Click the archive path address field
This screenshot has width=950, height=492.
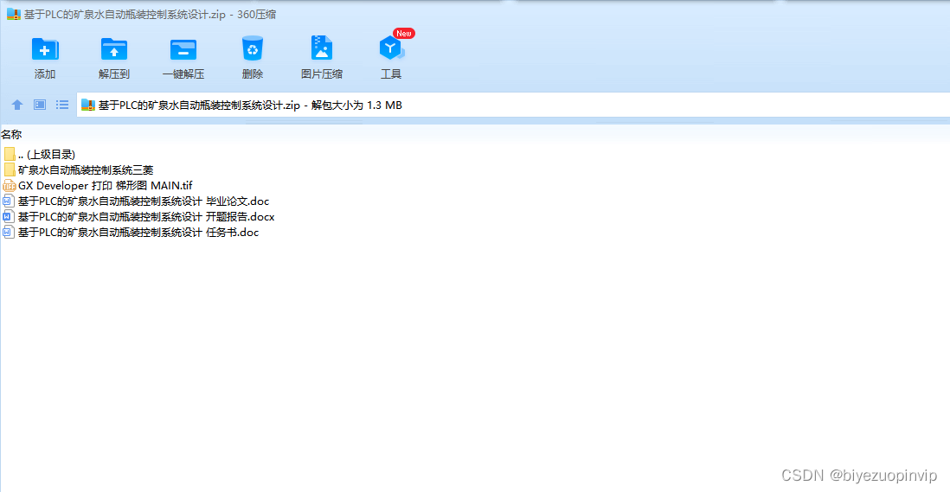(513, 105)
